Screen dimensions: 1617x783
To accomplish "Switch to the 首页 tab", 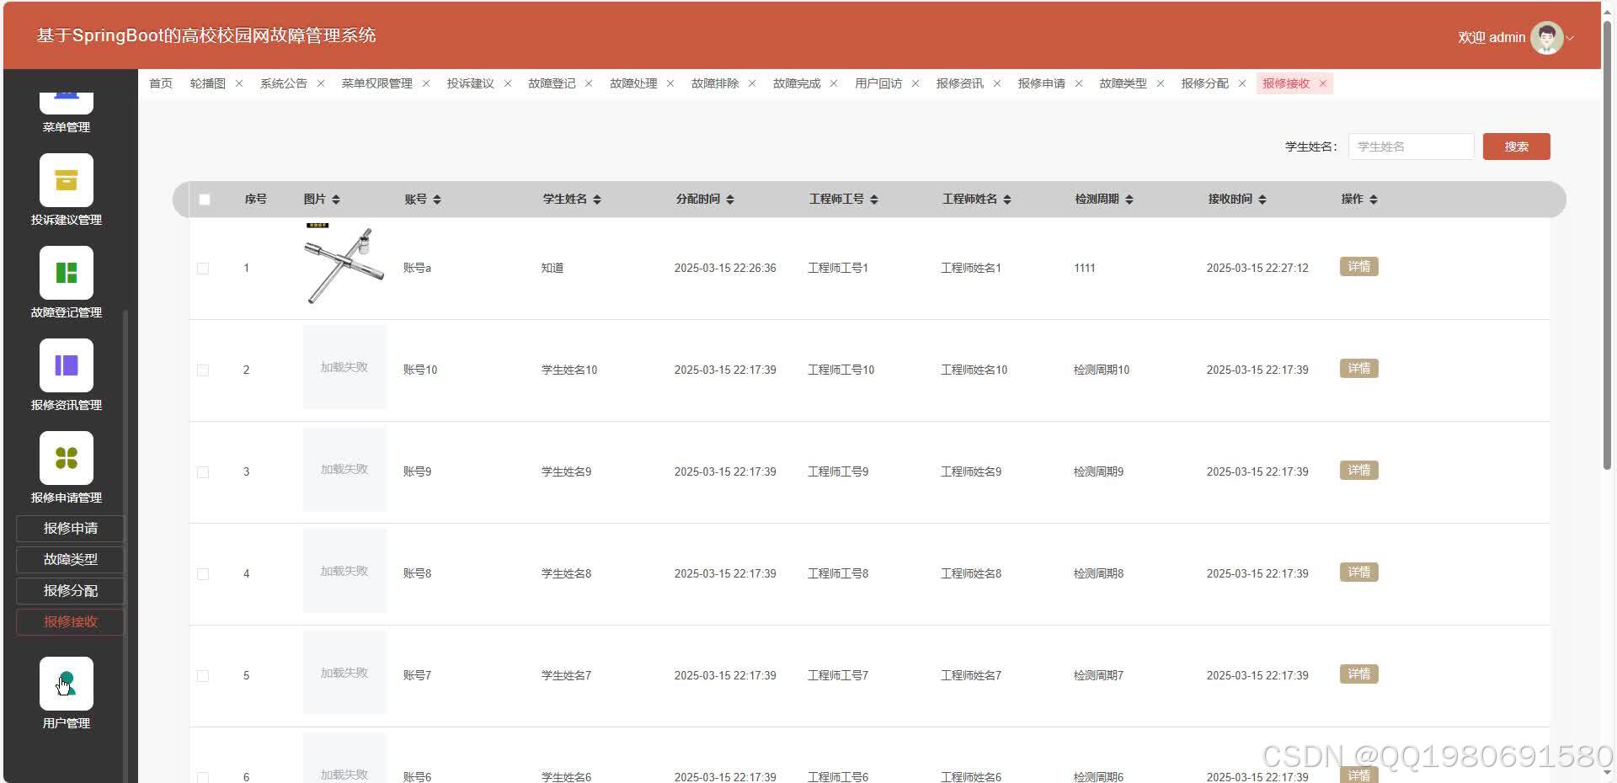I will (x=161, y=83).
